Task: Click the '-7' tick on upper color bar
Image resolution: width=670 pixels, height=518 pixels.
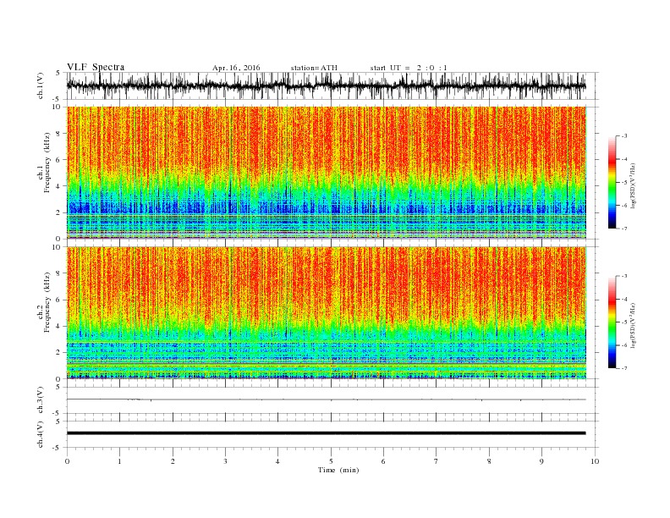Action: click(623, 229)
